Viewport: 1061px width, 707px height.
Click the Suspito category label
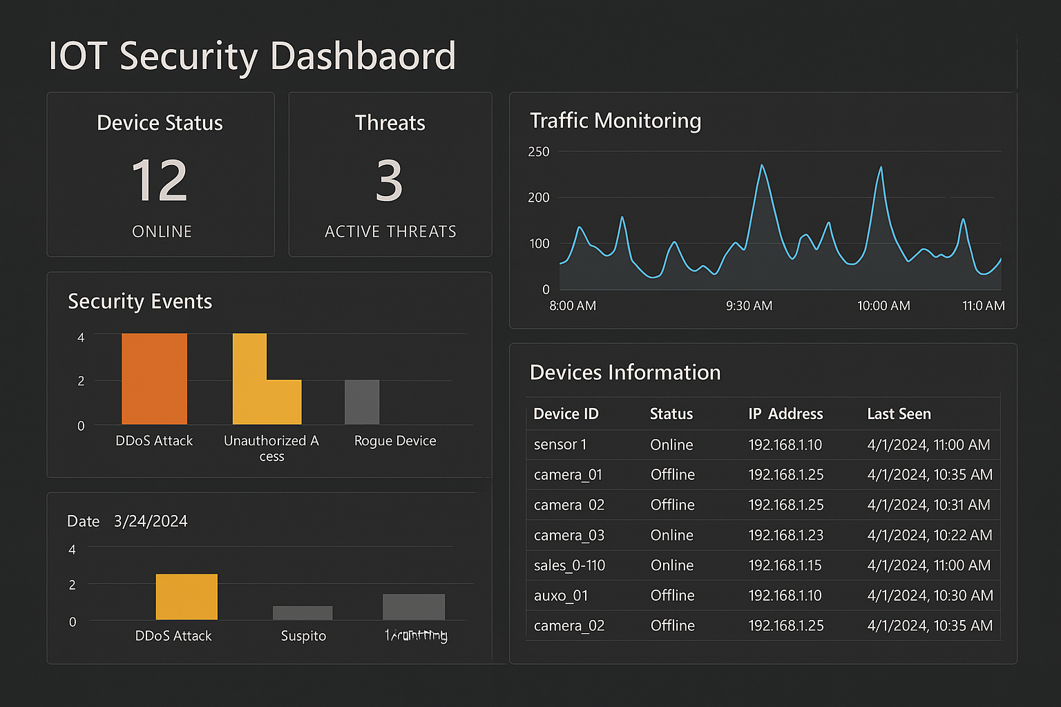(303, 636)
